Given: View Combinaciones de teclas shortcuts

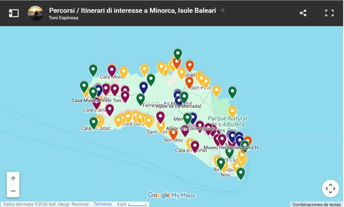Looking at the screenshot, I should 317,204.
